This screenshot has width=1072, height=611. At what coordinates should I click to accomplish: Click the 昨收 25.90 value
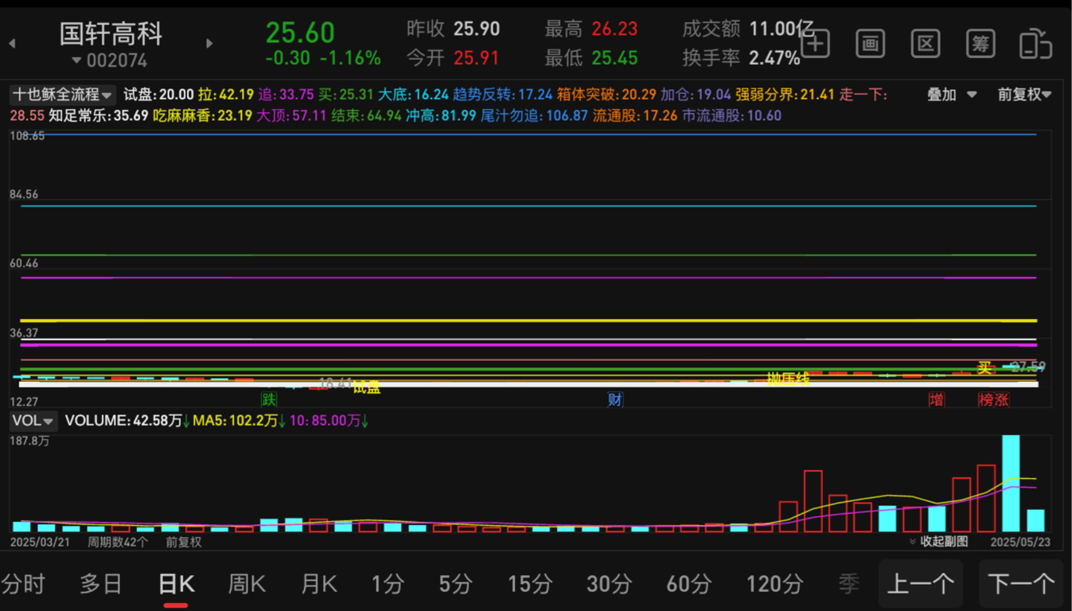pos(477,29)
